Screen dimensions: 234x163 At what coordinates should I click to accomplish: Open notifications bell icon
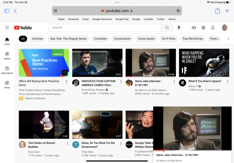(213, 28)
